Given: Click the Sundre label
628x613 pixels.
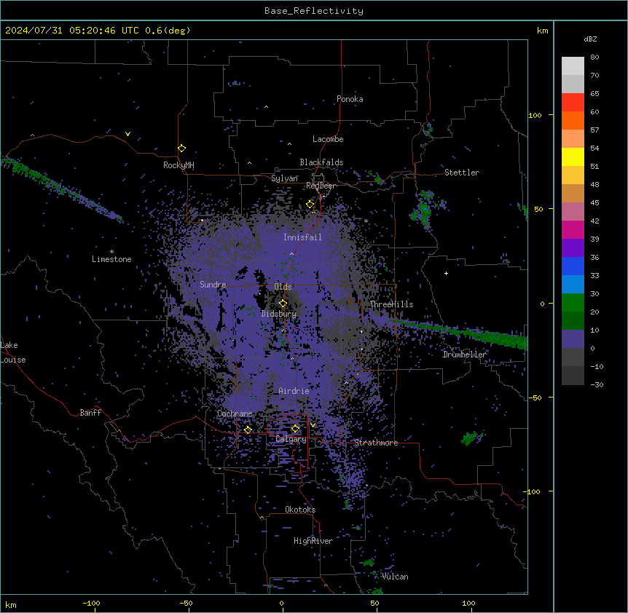Looking at the screenshot, I should click(x=213, y=285).
